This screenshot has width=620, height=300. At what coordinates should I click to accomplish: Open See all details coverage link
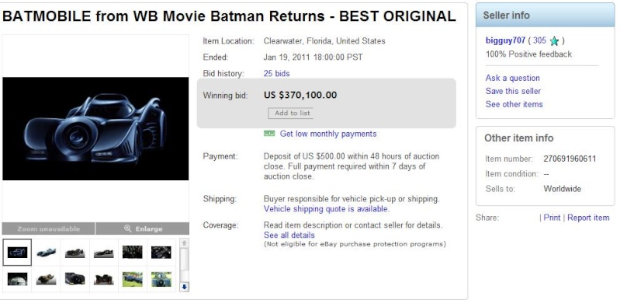(x=289, y=235)
